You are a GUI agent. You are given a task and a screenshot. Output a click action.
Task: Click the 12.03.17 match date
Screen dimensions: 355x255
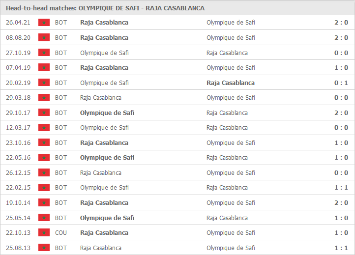18,128
